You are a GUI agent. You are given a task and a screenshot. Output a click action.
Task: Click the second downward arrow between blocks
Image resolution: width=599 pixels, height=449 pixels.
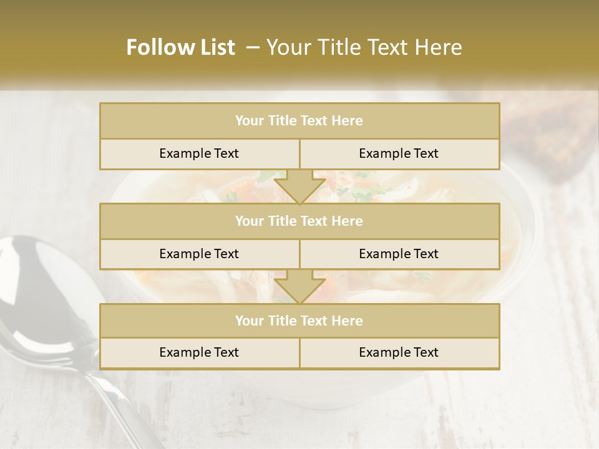click(299, 286)
